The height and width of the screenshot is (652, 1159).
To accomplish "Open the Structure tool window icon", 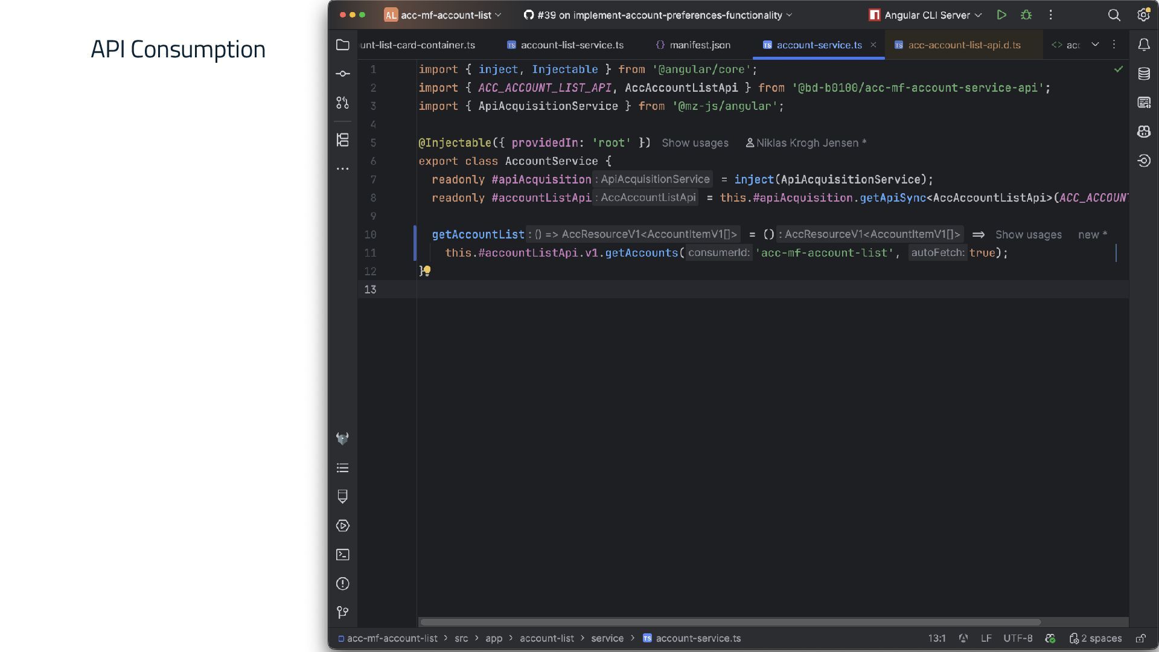I will tap(342, 140).
